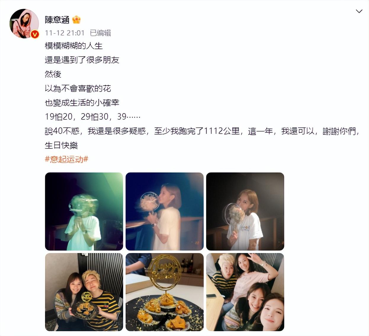Open dark photo of white tee holding clear balloon

[245, 212]
